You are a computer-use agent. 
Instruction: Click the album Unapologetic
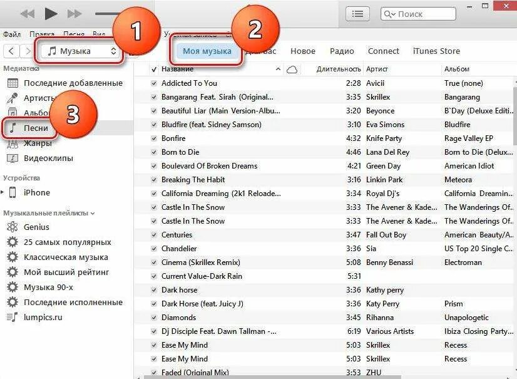click(x=466, y=318)
